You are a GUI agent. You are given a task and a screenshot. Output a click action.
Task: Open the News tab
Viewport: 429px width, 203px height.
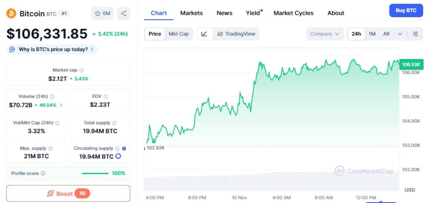(x=225, y=13)
